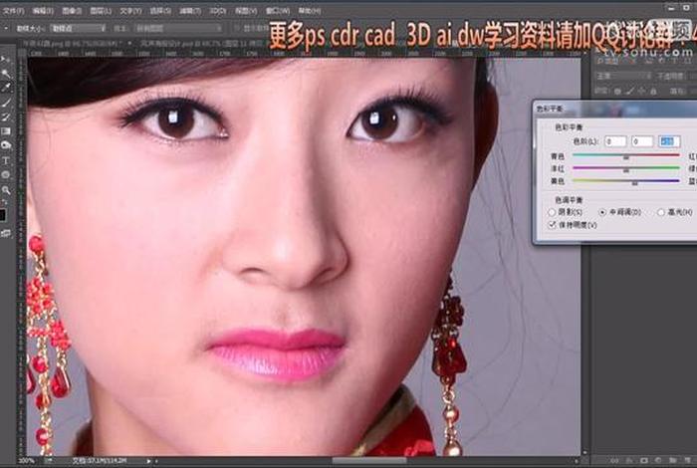
Task: Click the magenta-green slider handle
Action: pos(626,170)
